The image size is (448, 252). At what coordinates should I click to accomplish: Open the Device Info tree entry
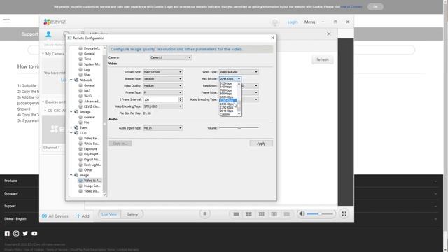click(92, 48)
